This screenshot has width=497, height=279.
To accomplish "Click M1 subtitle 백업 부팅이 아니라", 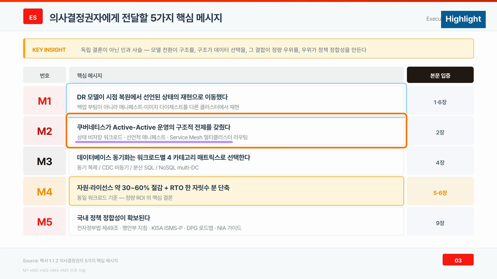I will [158, 107].
